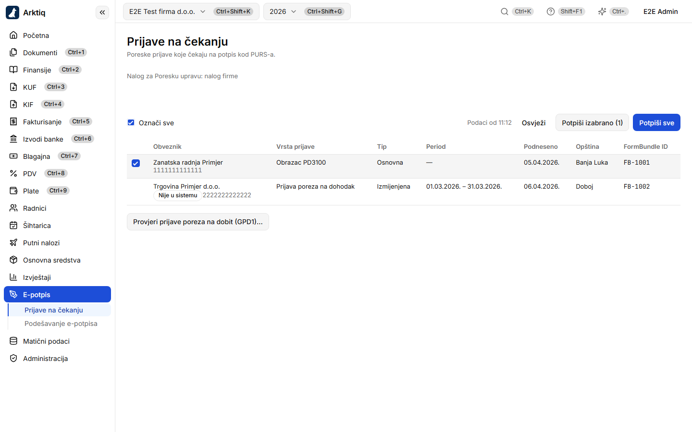Click Provjeri prijave poreza na dobit (GPD1) button

[x=198, y=222]
